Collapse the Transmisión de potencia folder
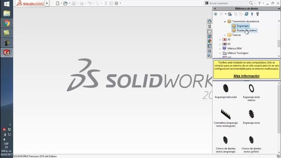281x158 pixels. pyautogui.click(x=225, y=22)
